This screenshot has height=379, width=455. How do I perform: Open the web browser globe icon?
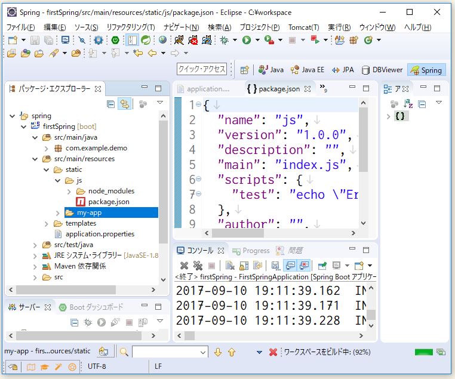coord(162,40)
